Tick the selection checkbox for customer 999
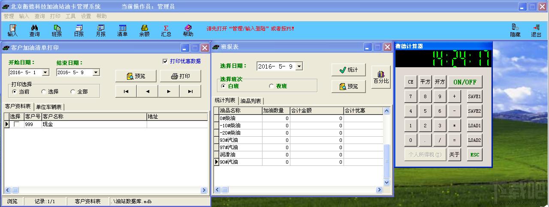Screen dimensions: 549x207 pyautogui.click(x=17, y=124)
